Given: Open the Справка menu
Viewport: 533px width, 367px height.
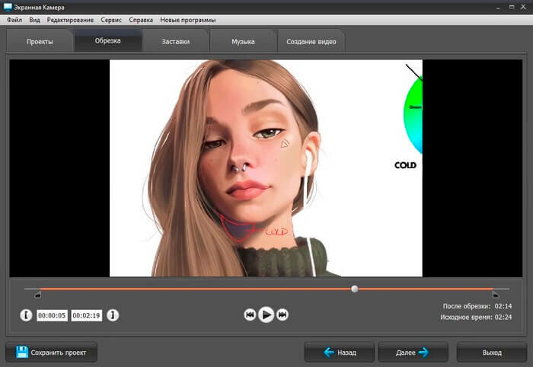Looking at the screenshot, I should click(141, 20).
